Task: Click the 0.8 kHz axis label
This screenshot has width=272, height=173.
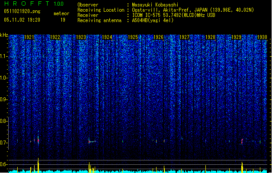Action: coord(3,121)
